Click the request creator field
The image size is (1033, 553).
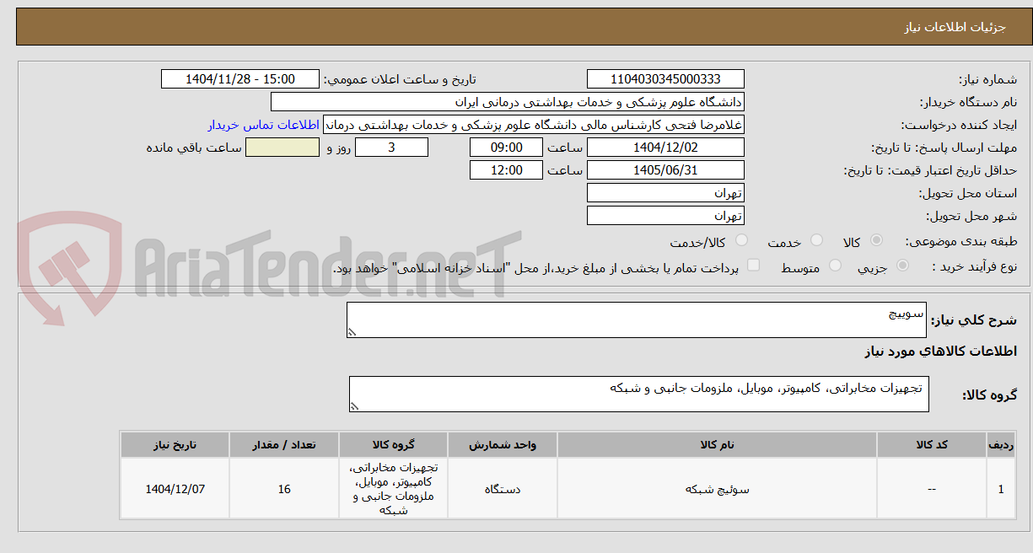(x=534, y=125)
